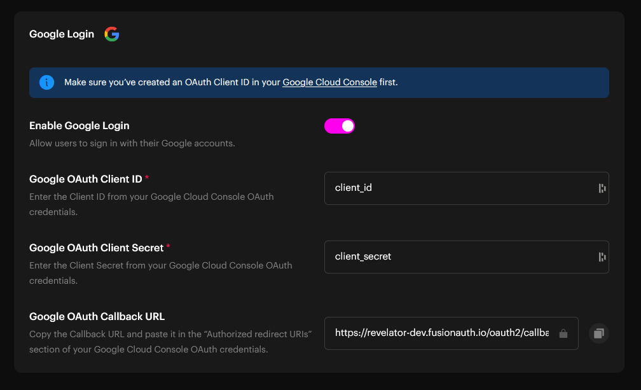Click the "Copy the Callback URL and paste it" description

[170, 342]
